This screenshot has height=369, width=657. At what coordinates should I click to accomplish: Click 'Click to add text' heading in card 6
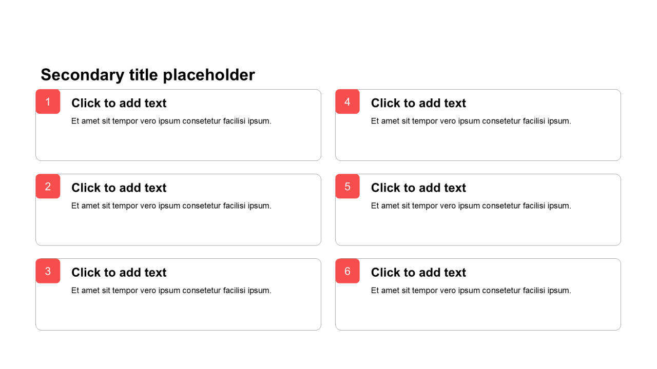418,272
